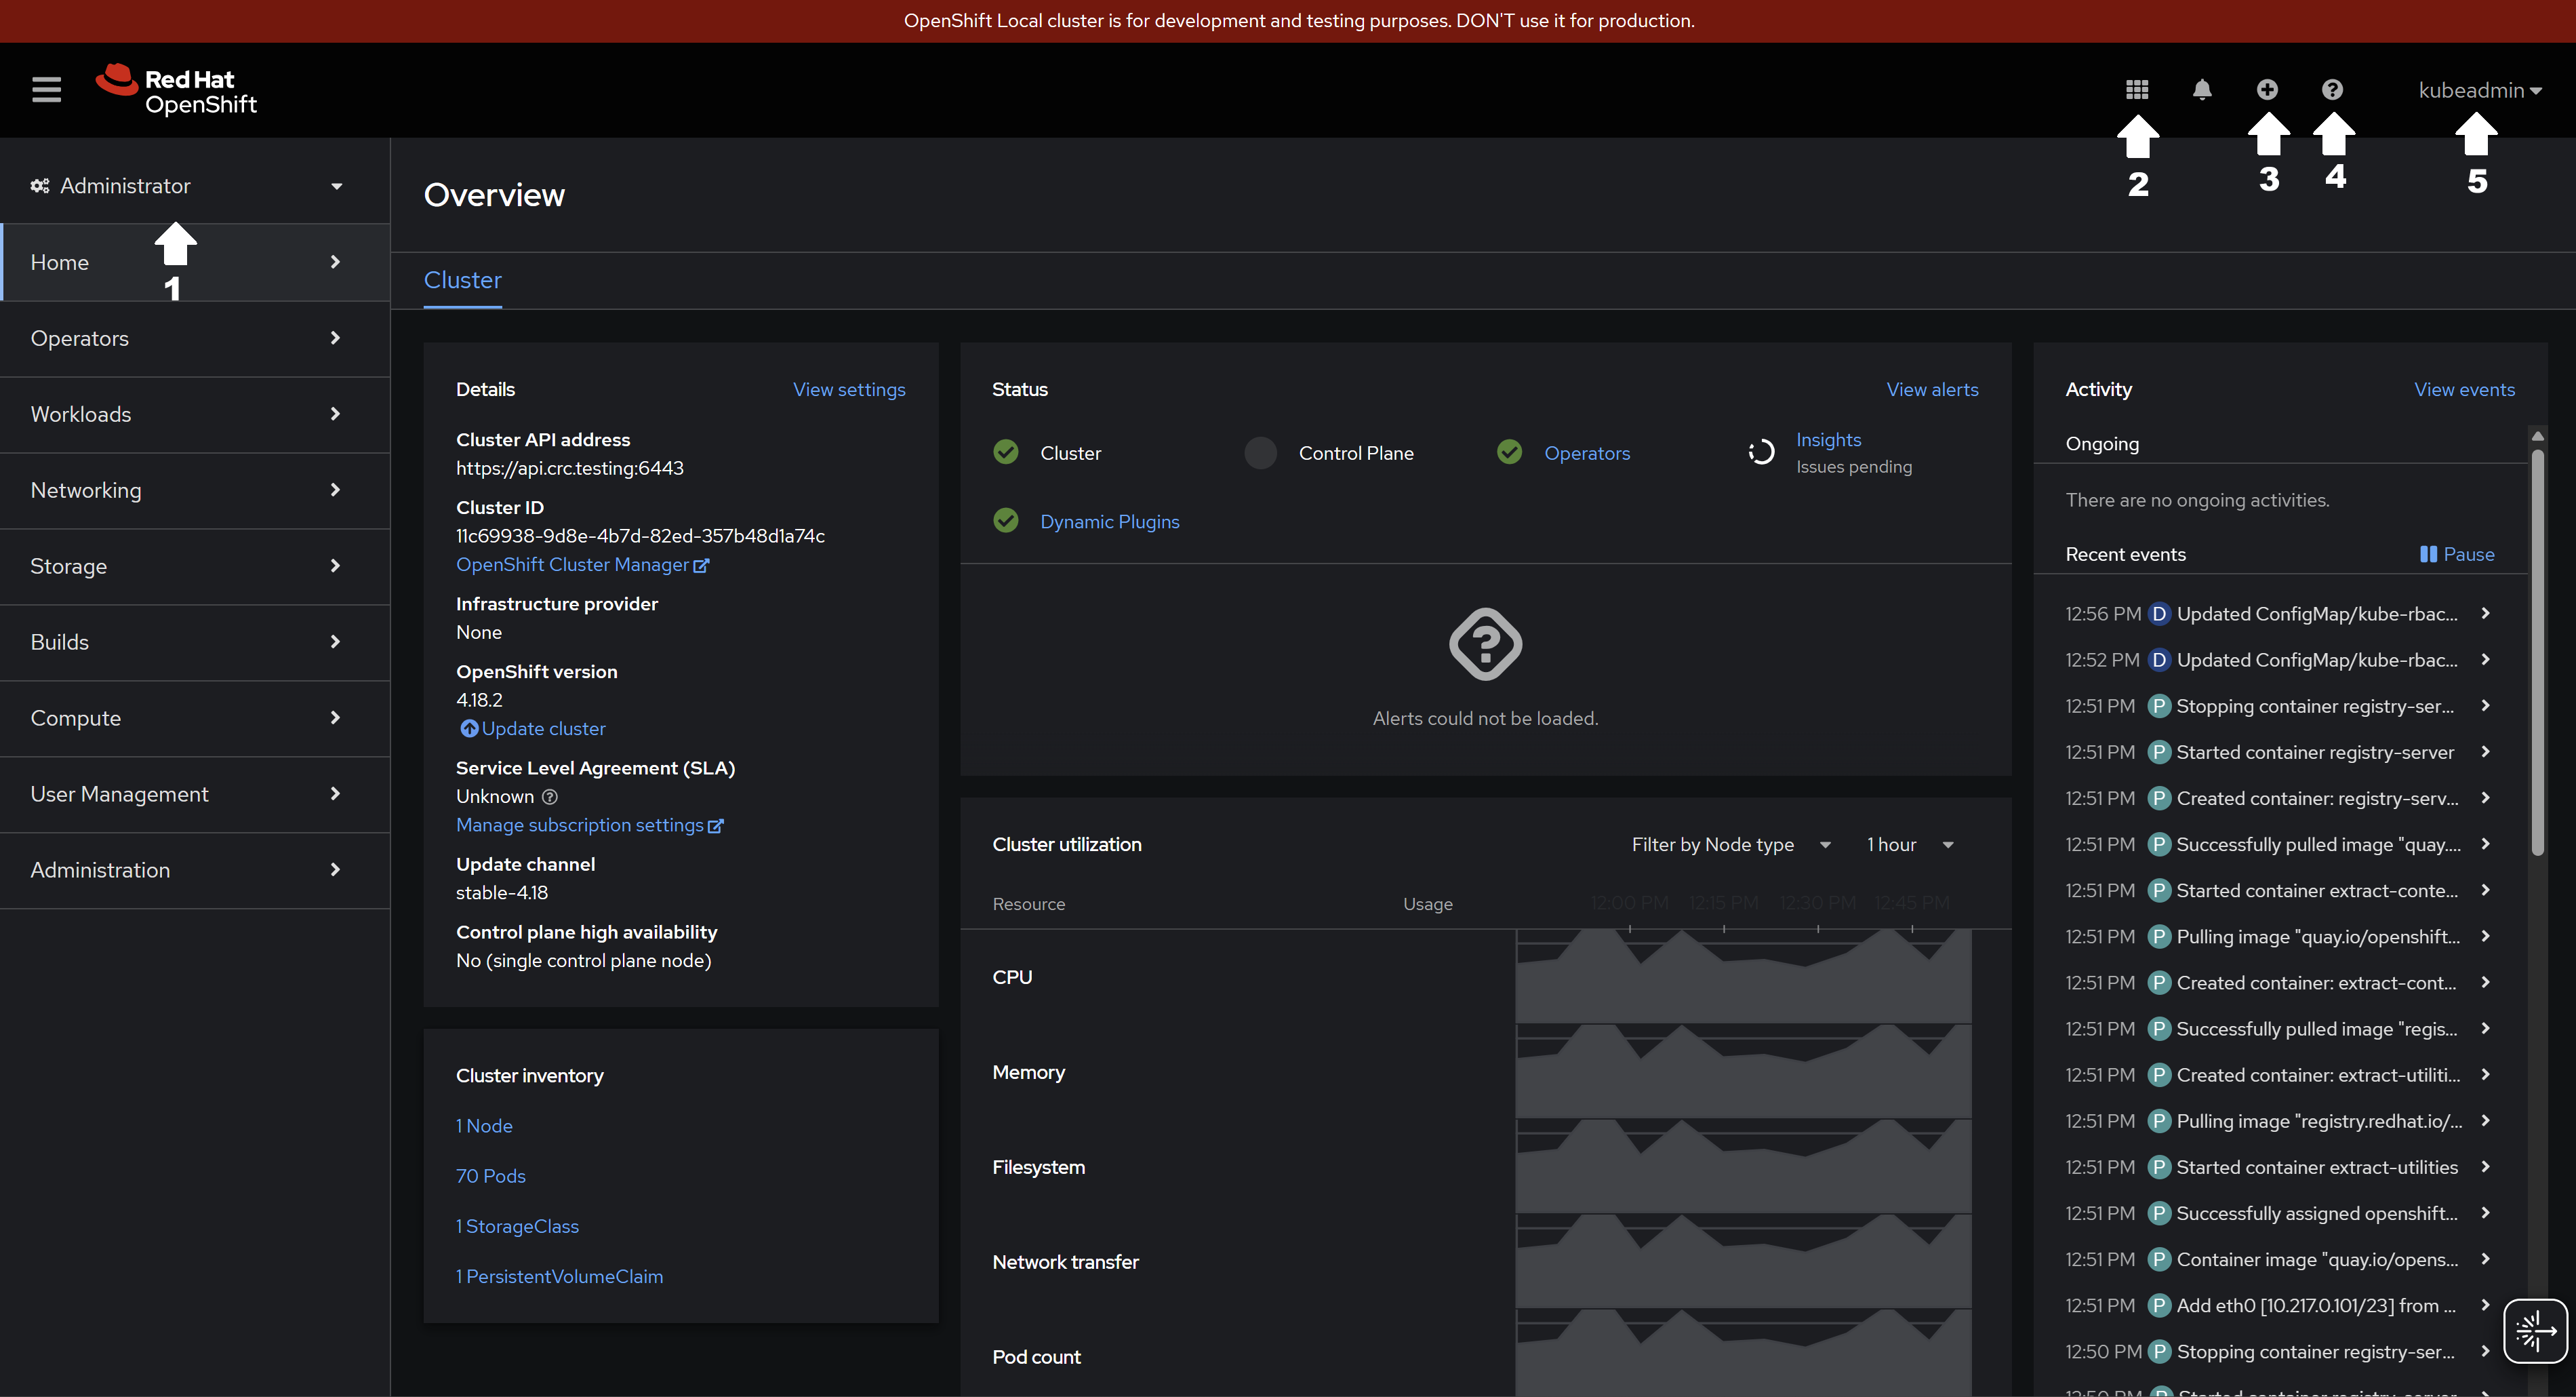Screen dimensions: 2576x1397
Task: Expand the Workloads navigation section
Action: pyautogui.click(x=188, y=414)
